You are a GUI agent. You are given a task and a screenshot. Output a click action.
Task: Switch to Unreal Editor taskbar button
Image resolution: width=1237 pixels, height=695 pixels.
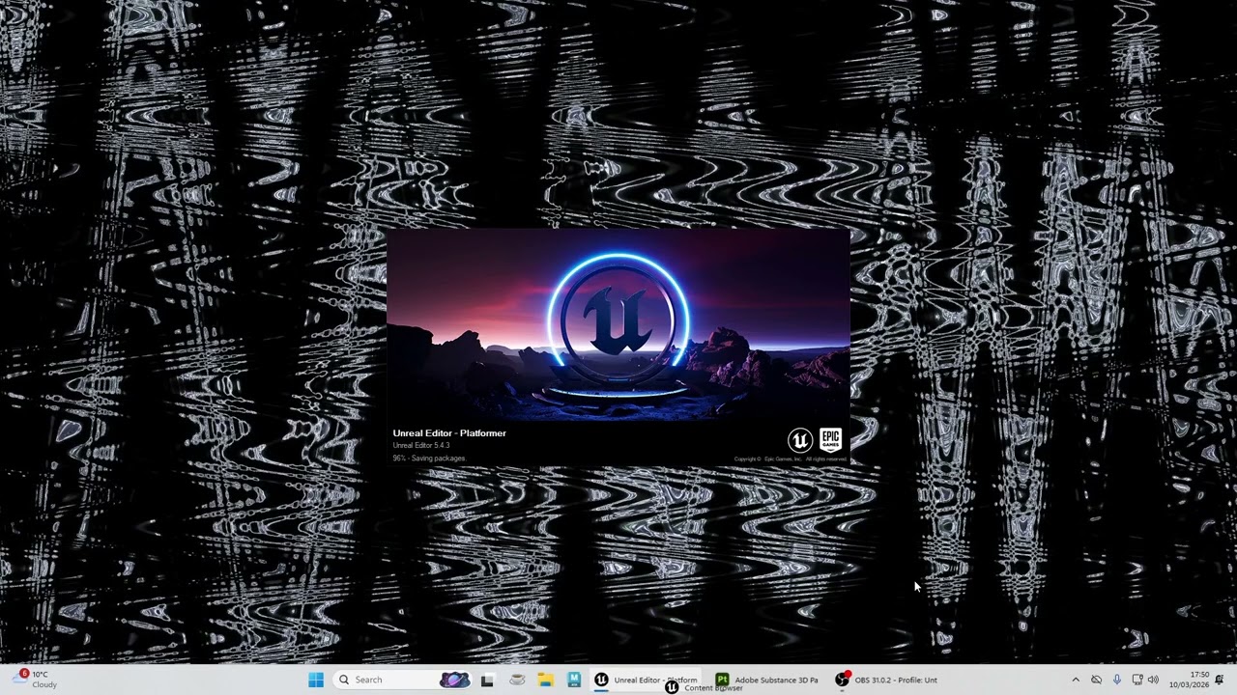pyautogui.click(x=645, y=680)
